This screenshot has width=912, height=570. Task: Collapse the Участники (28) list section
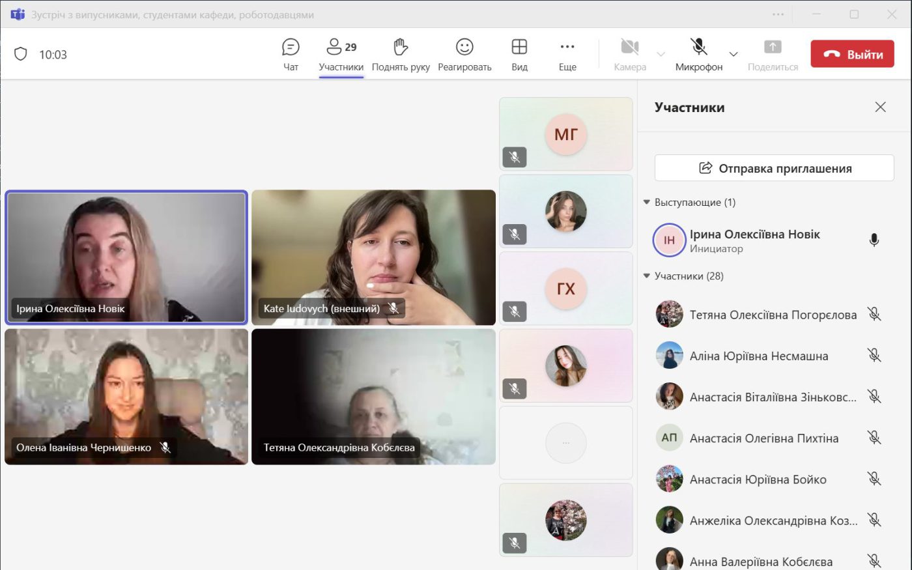point(647,276)
